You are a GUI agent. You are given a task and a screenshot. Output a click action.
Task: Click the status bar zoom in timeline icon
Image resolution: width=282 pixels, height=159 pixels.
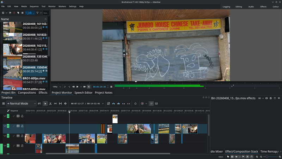[x=280, y=157]
